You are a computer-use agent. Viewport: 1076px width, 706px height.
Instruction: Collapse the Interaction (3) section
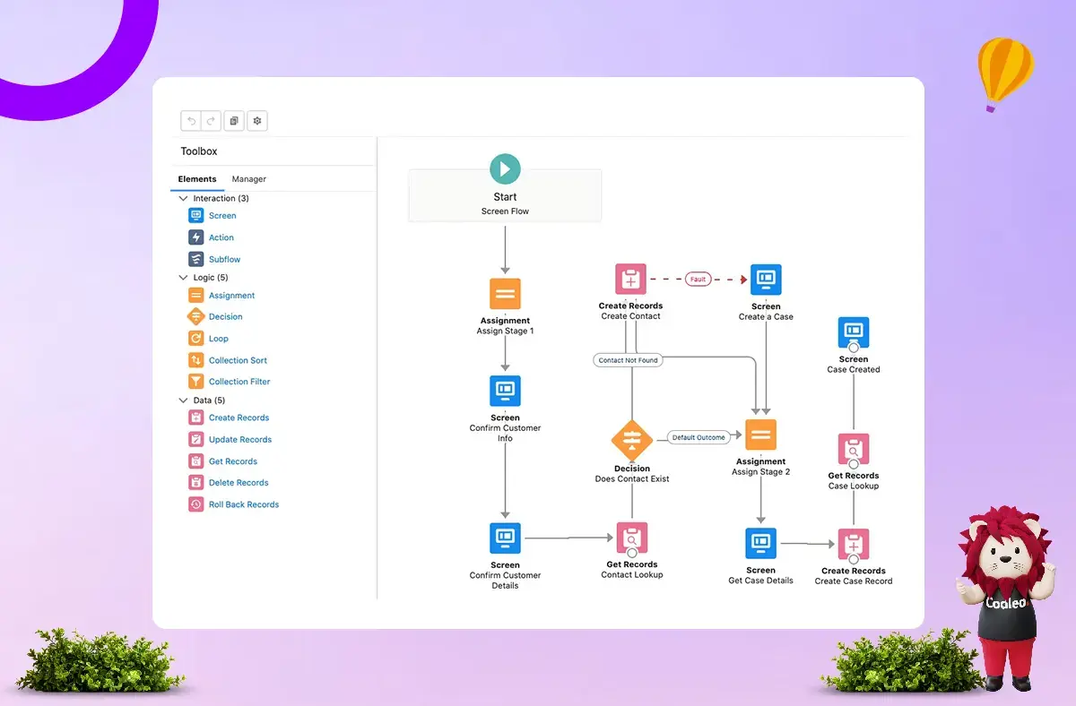(183, 198)
